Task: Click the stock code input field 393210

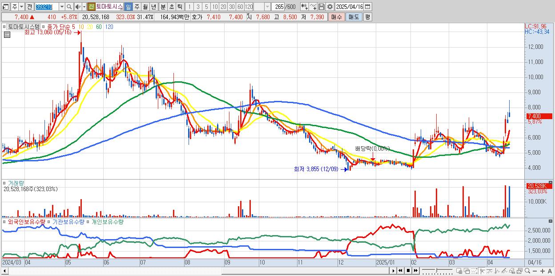Action: tap(47, 7)
